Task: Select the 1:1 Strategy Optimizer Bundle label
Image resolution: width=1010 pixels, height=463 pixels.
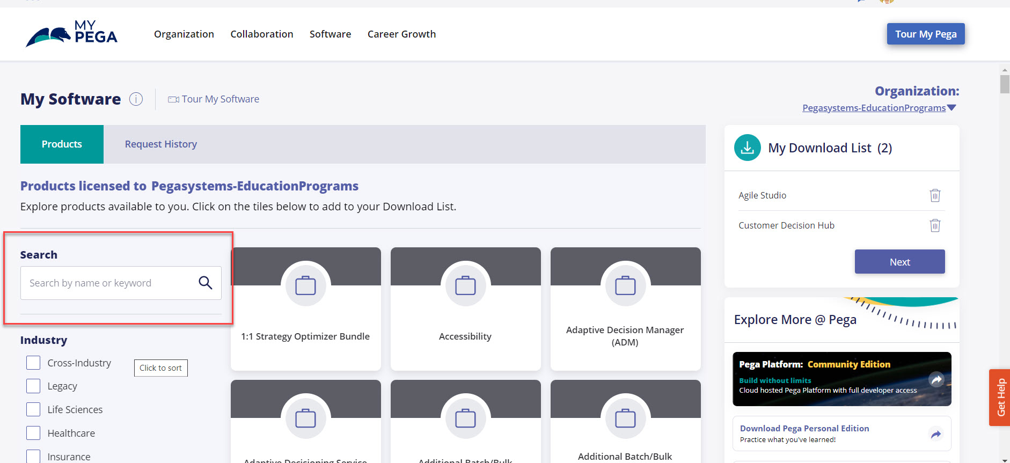Action: click(x=305, y=336)
